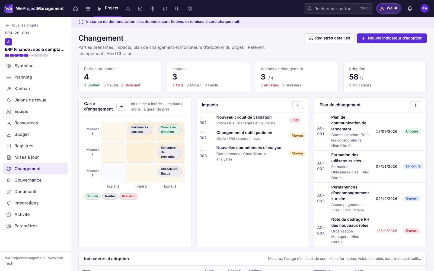Open Registres détaillés
Image resolution: width=434 pixels, height=271 pixels.
(x=329, y=38)
